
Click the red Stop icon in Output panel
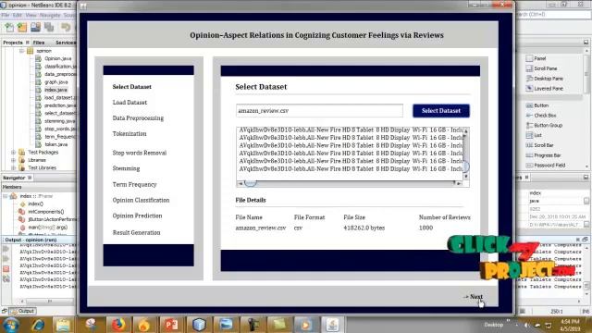(x=6, y=269)
